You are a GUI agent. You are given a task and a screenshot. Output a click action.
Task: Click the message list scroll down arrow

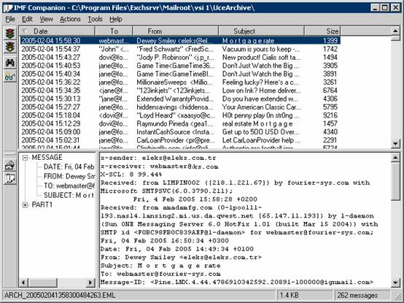(x=395, y=143)
